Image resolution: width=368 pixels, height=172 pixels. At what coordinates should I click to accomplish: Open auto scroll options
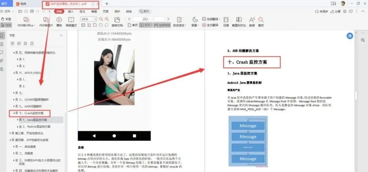pyautogui.click(x=180, y=22)
